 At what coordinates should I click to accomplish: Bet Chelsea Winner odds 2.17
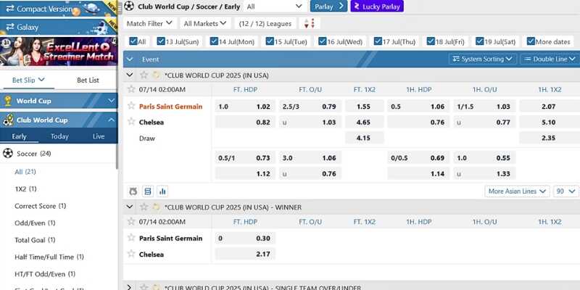245,254
